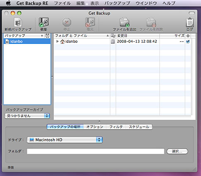
Task: Click the 変更日 column header
Action: 138,36
